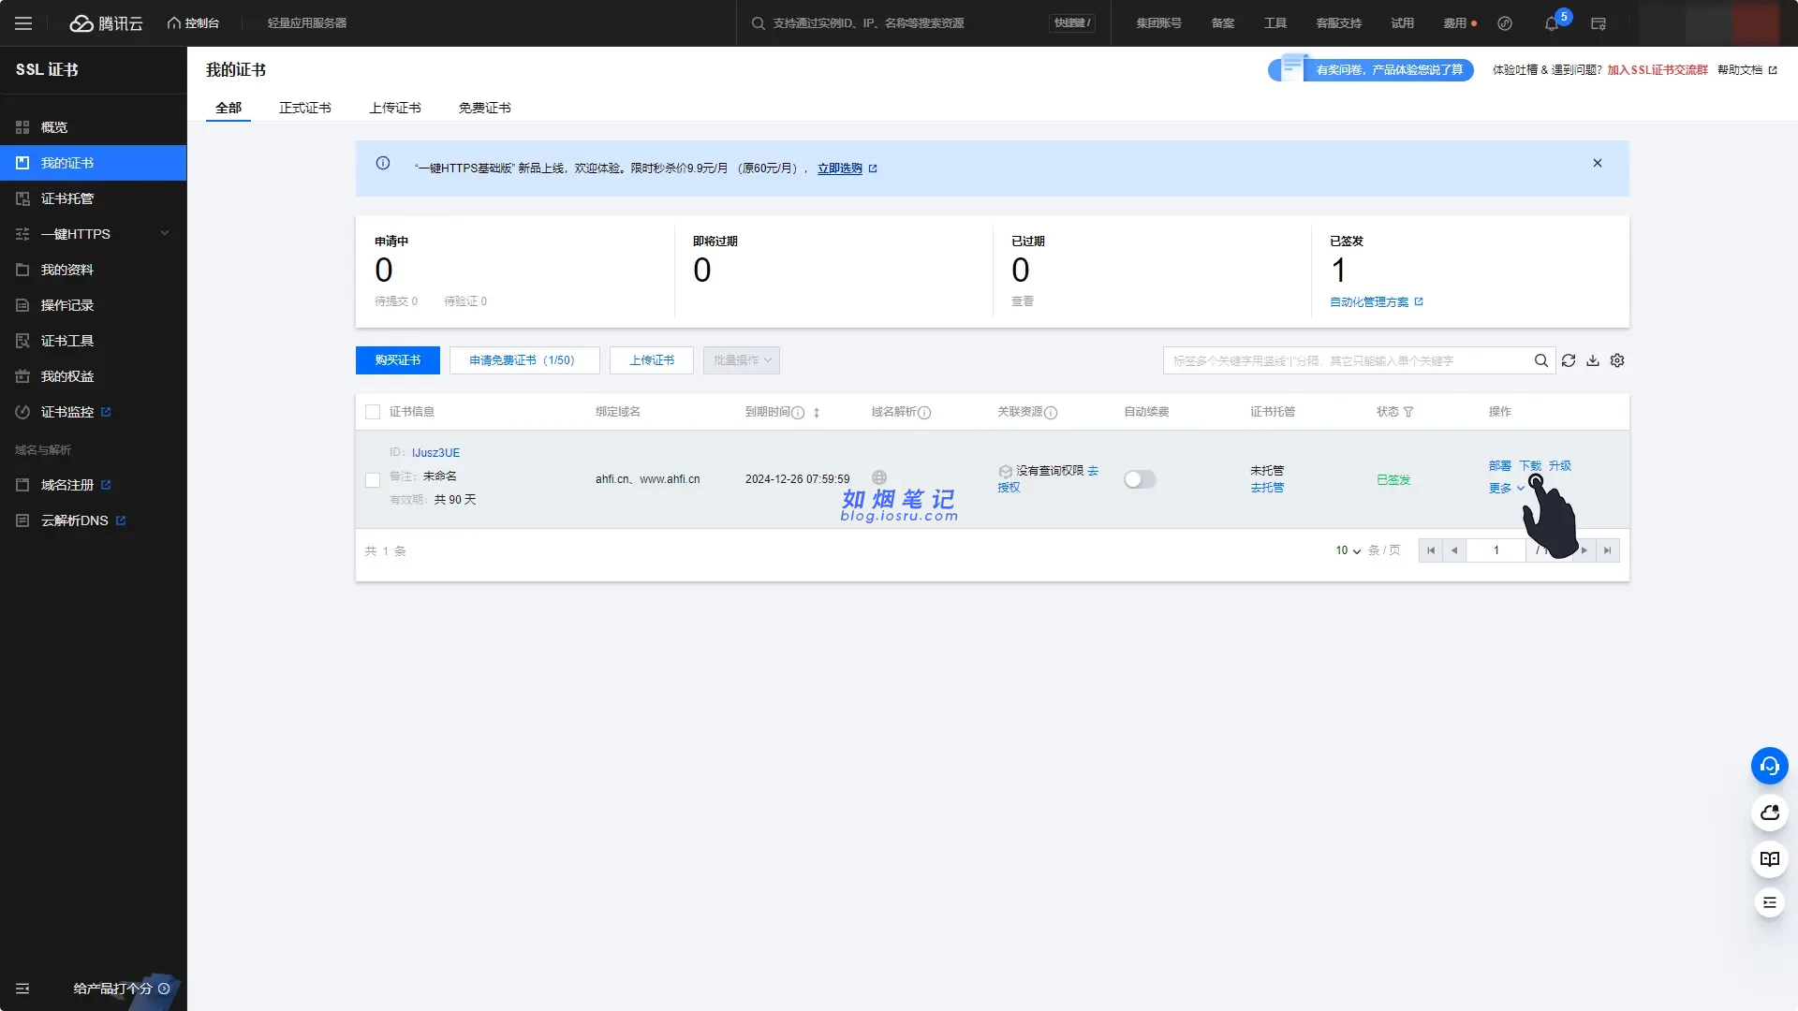Refresh the certificate list
The width and height of the screenshot is (1798, 1011).
[1569, 360]
